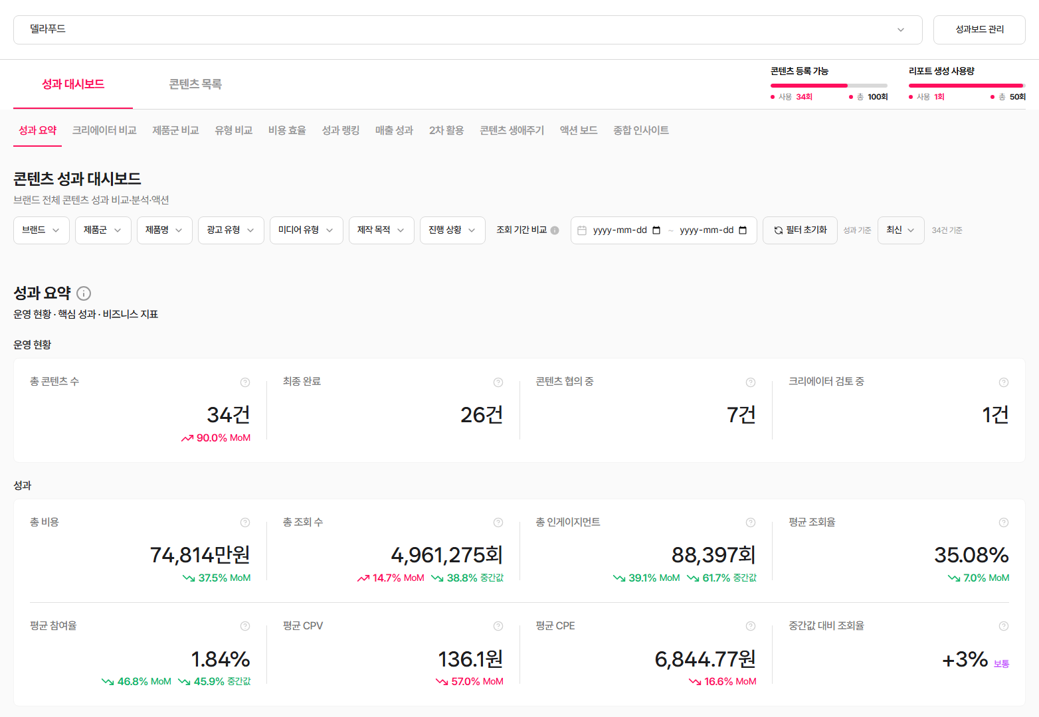The width and height of the screenshot is (1039, 717).
Task: Click the 6,844.77원 average CPE value
Action: [706, 659]
